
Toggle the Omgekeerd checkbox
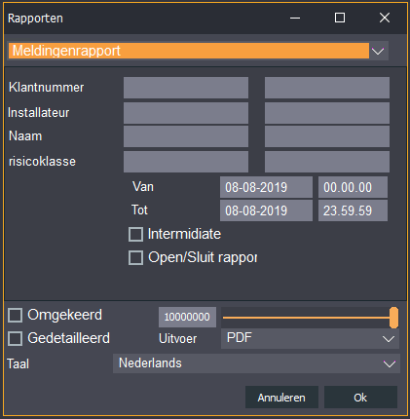pyautogui.click(x=15, y=315)
